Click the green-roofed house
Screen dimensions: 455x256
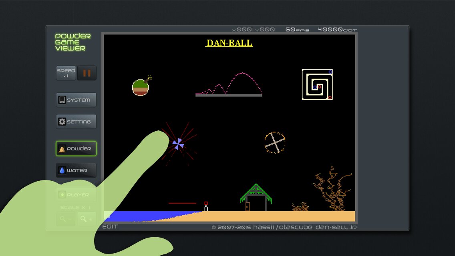click(256, 198)
